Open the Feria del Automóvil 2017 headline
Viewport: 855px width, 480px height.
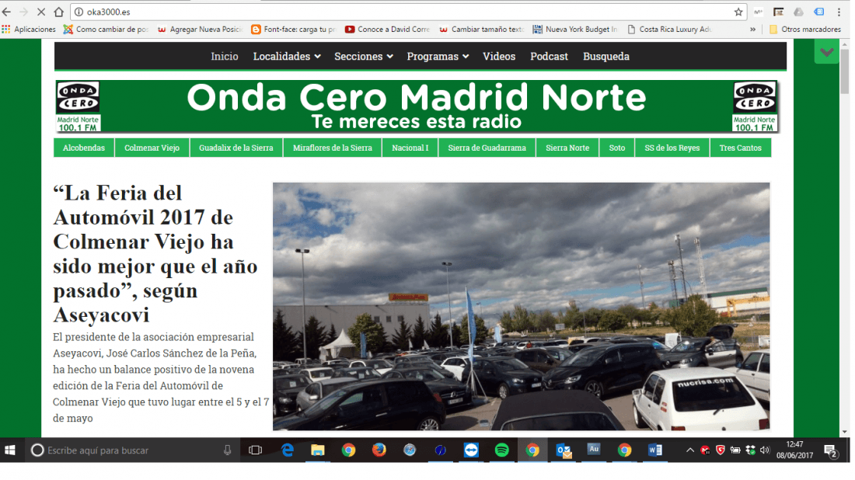coord(155,254)
